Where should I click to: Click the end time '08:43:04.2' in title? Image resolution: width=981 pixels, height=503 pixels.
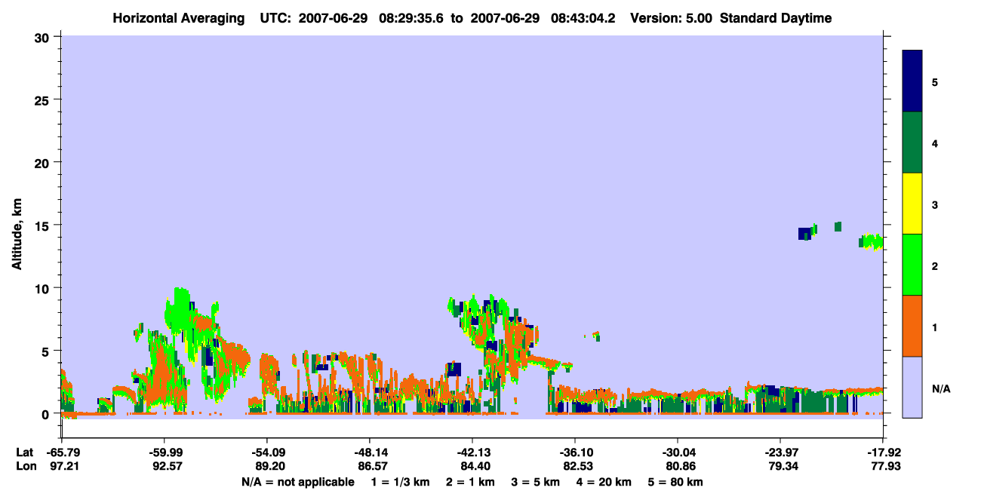tap(583, 18)
